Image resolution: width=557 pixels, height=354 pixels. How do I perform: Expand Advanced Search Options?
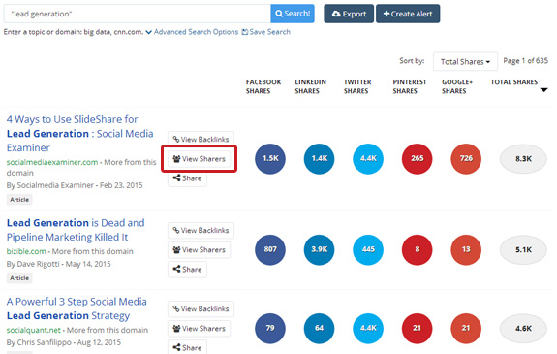point(192,32)
